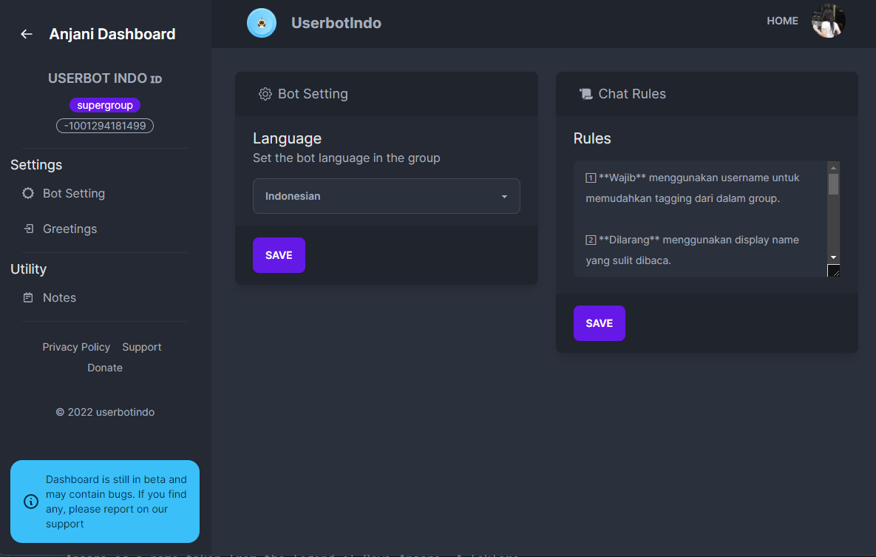The height and width of the screenshot is (557, 876).
Task: Click the © 2022 userbotindo footer text
Action: (105, 412)
